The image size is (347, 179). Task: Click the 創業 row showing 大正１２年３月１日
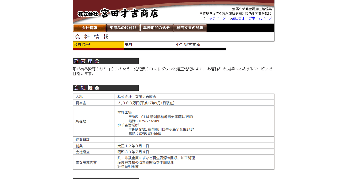pyautogui.click(x=134, y=146)
